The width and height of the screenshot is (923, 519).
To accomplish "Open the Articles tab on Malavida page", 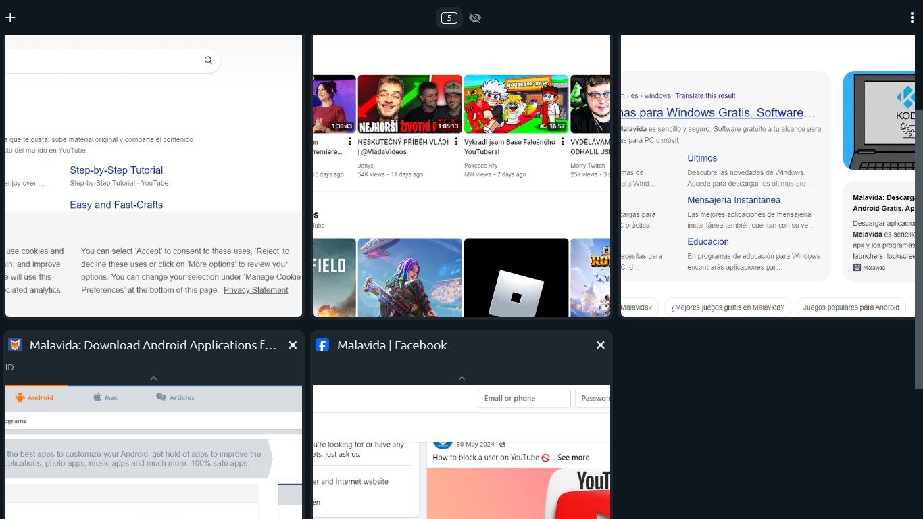I will point(175,397).
